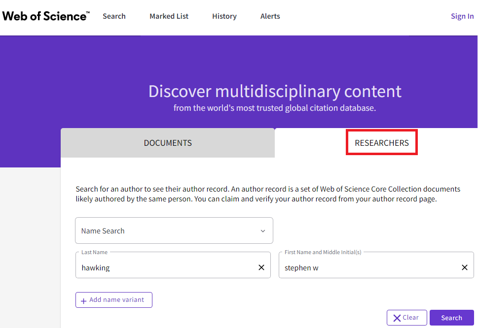Focus the Last Name field containing hawking
The image size is (478, 328).
pos(173,265)
